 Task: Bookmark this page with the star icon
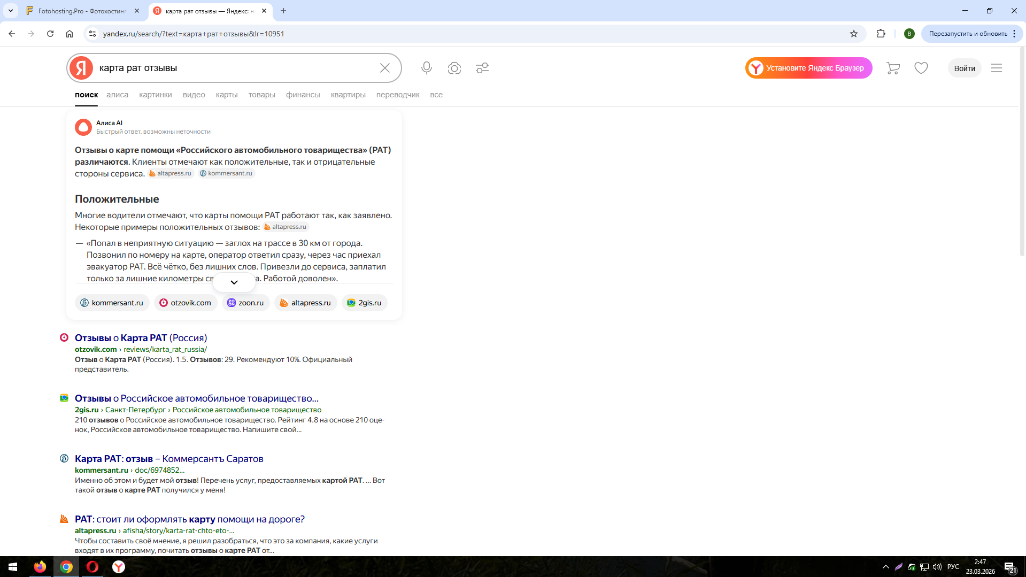click(854, 34)
